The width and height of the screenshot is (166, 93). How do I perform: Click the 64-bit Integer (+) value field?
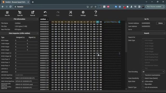click(26, 53)
